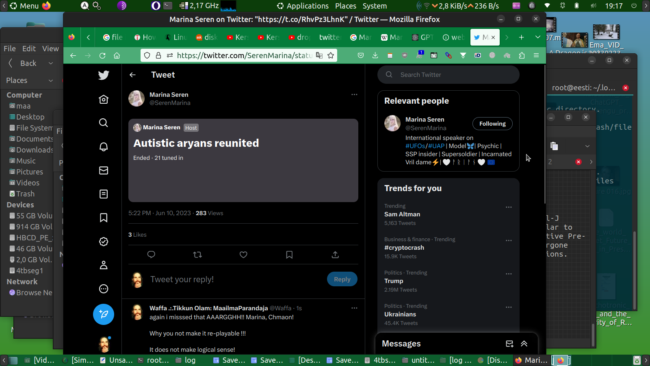Open the Ukrainians trending topic
Image resolution: width=650 pixels, height=366 pixels.
point(448,314)
